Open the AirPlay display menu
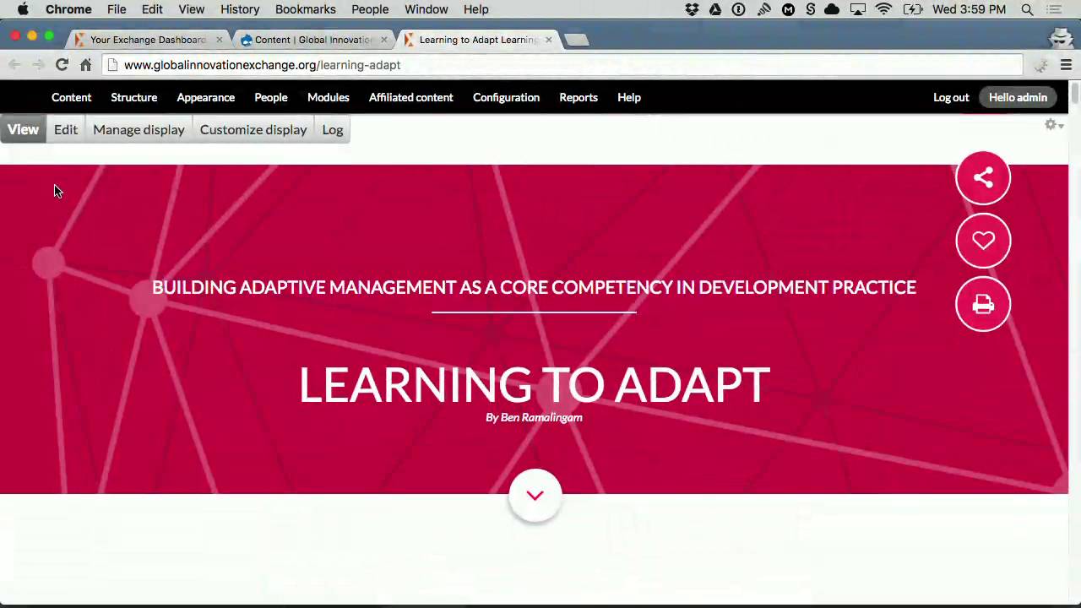Viewport: 1081px width, 608px height. point(858,9)
